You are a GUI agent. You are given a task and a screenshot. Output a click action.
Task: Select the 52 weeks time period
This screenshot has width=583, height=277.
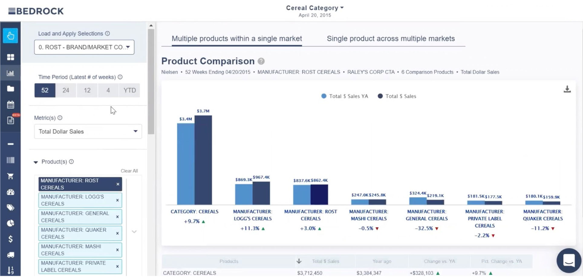(x=45, y=90)
